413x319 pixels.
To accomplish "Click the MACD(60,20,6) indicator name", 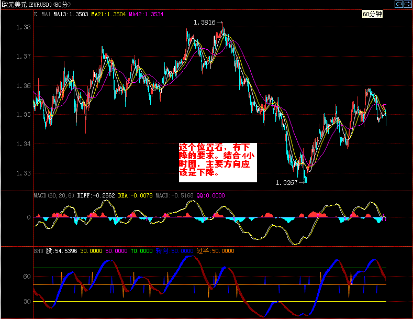I will pos(54,195).
